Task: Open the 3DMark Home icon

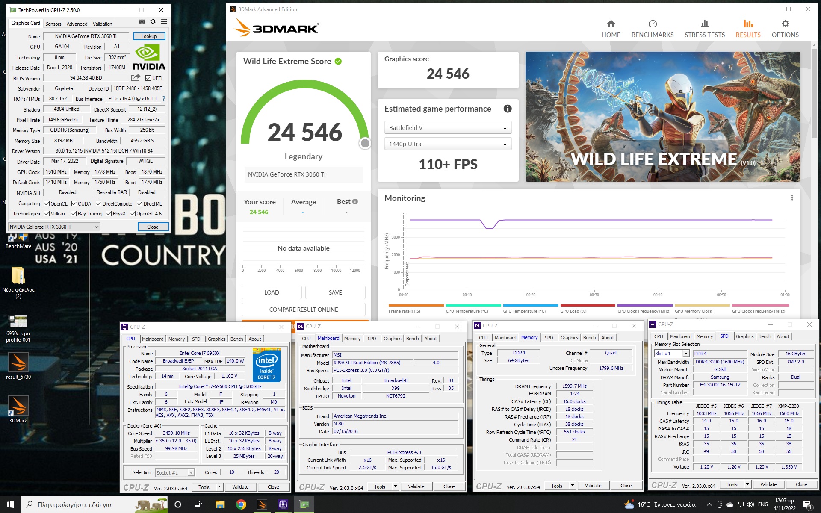Action: [x=611, y=24]
